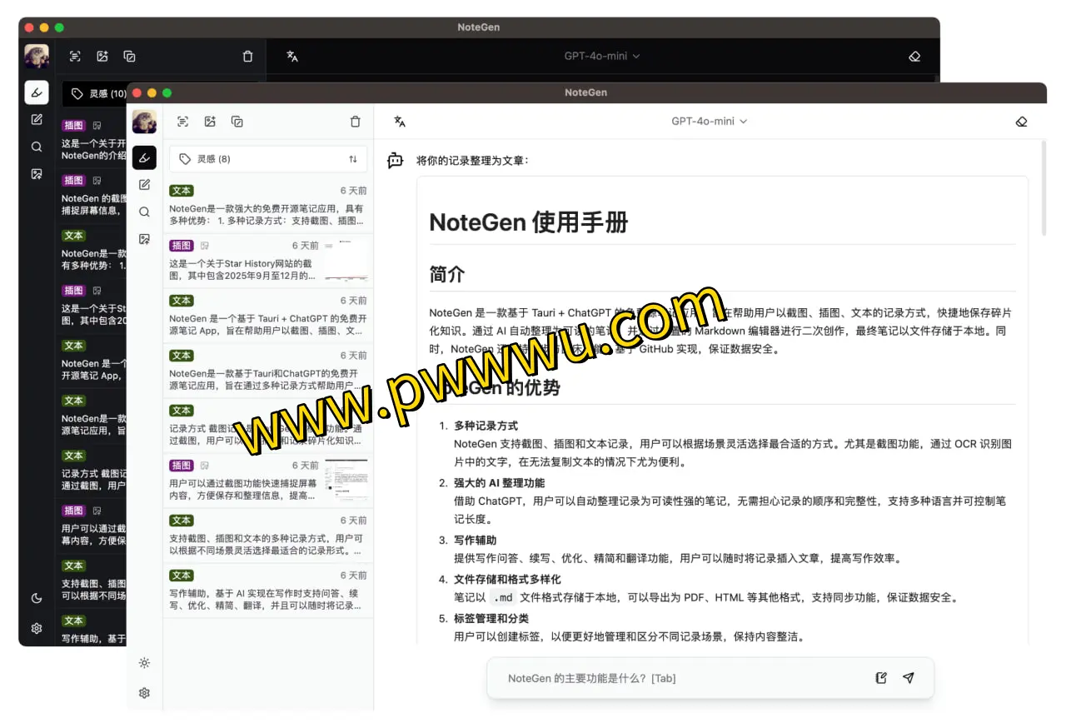Switch to the writing tab in light sidebar
This screenshot has height=728, width=1066.
(144, 185)
